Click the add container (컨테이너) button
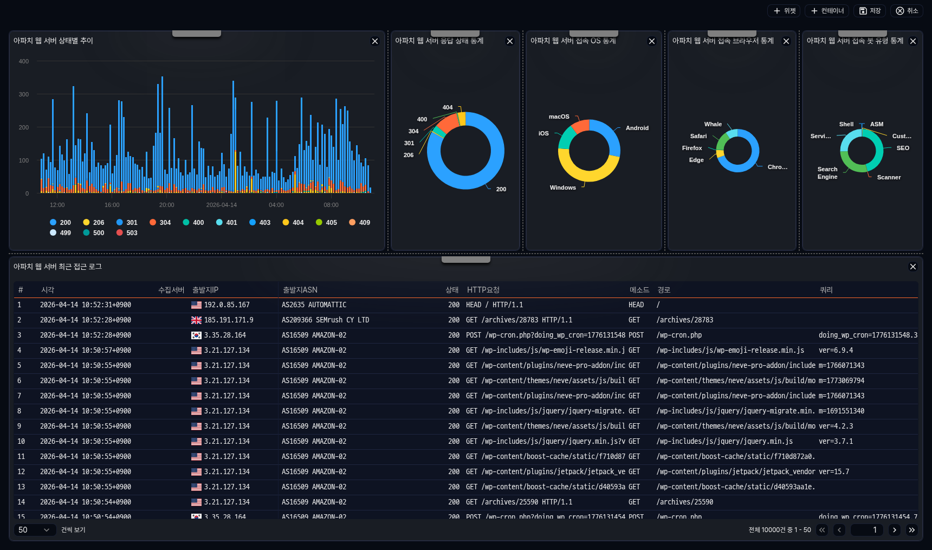Screen dimensions: 932x550 (x=827, y=11)
